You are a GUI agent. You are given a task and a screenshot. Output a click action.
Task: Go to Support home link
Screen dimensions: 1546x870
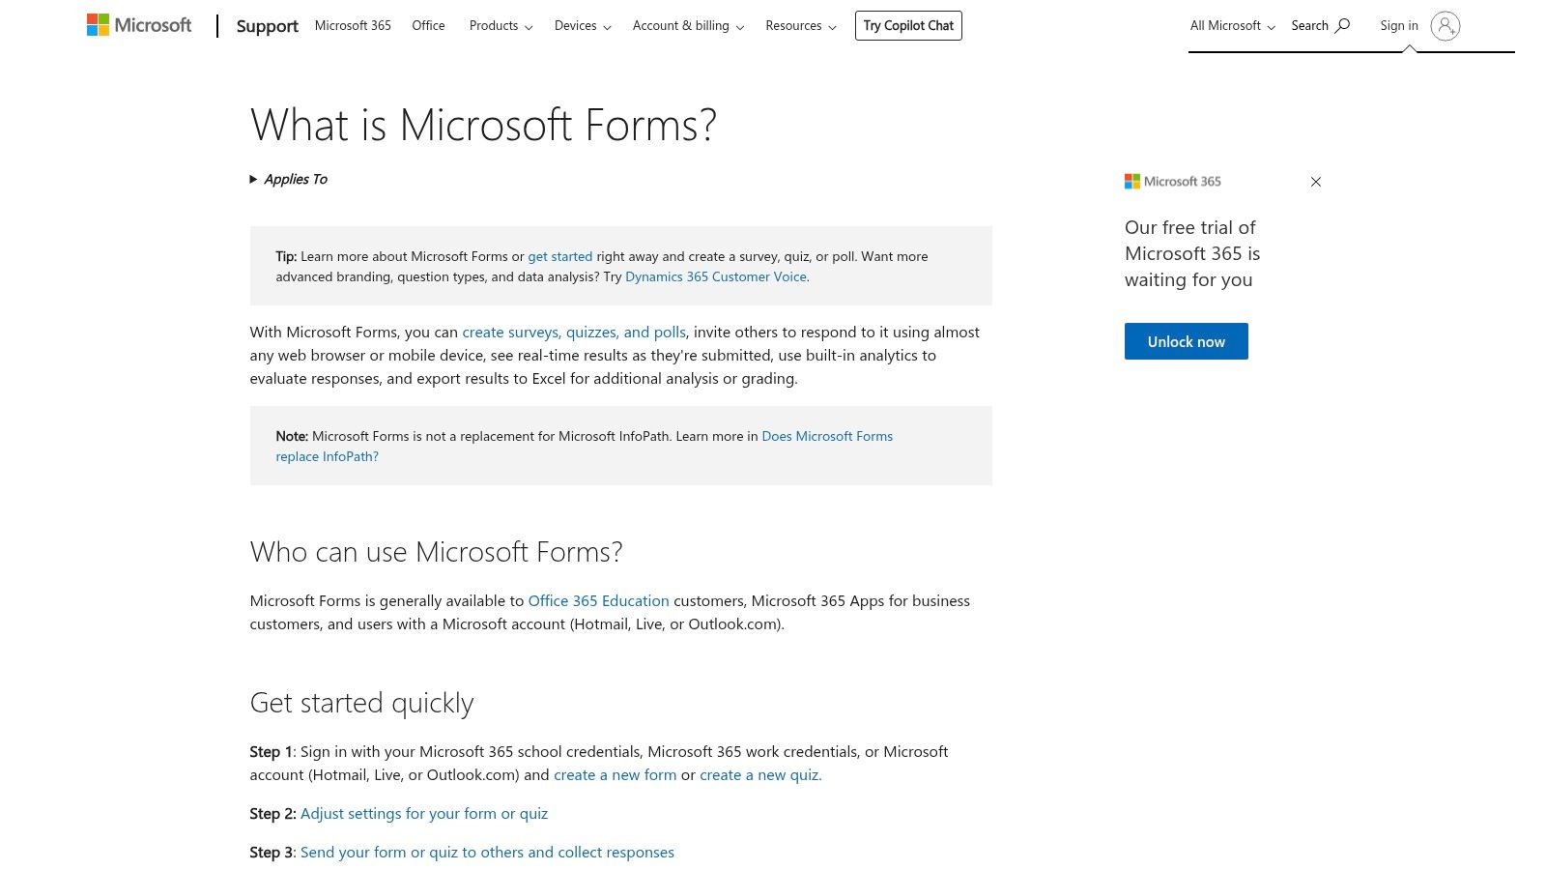268,26
